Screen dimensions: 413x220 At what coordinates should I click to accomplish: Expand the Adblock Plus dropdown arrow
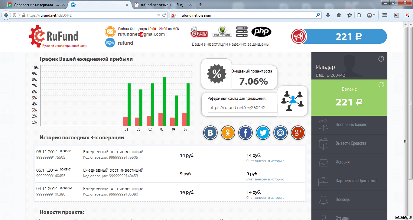[374, 15]
